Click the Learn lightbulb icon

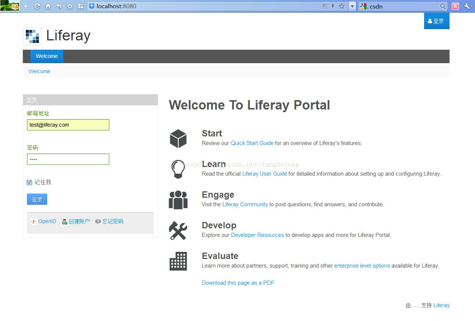click(x=178, y=169)
